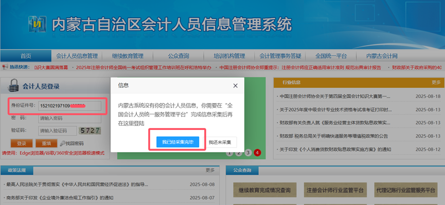This screenshot has width=445, height=205.
Task: Click the 信息 dialog title text
Action: tap(123, 85)
